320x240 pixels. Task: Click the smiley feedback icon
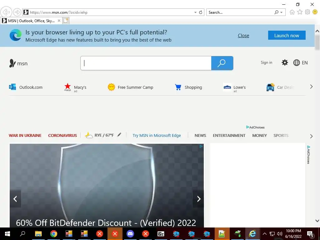pos(315,12)
